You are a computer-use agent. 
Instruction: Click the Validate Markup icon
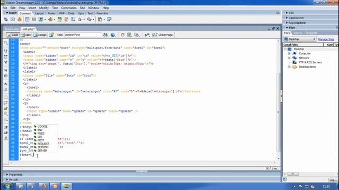[x=147, y=35]
